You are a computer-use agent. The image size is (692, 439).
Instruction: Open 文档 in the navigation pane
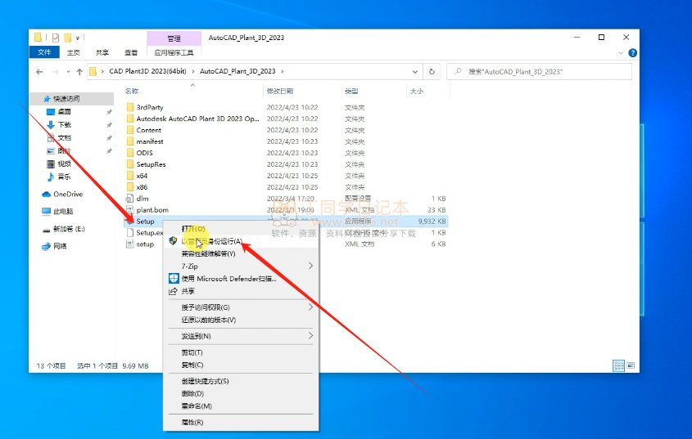click(x=65, y=138)
